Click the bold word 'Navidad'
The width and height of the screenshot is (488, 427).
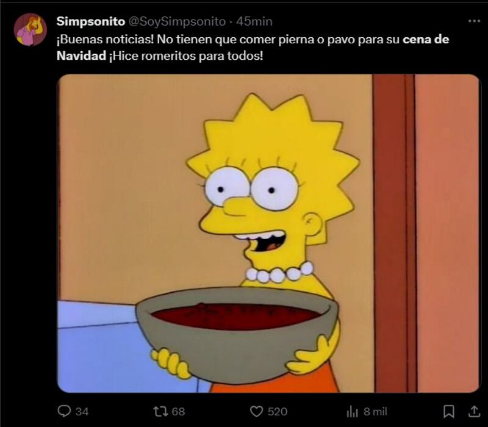tap(81, 56)
